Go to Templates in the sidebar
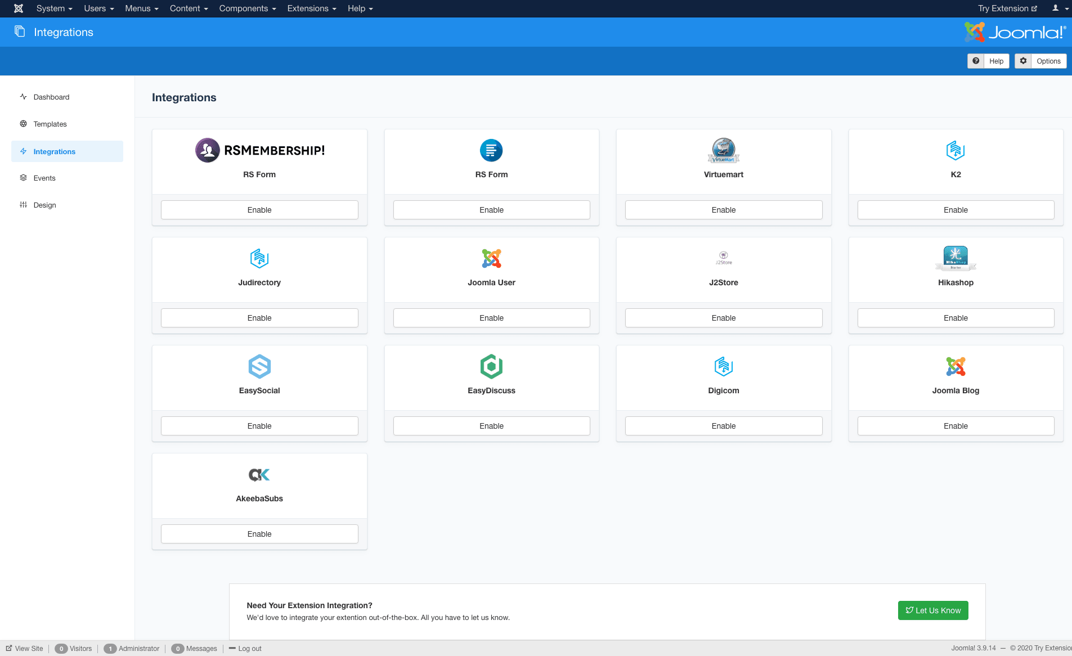Image resolution: width=1072 pixels, height=656 pixels. (x=50, y=124)
